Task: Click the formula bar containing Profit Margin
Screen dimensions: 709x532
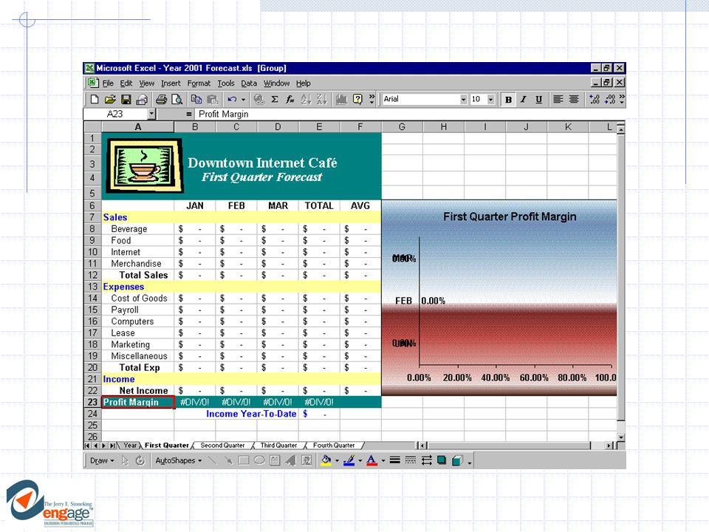Action: click(x=409, y=114)
